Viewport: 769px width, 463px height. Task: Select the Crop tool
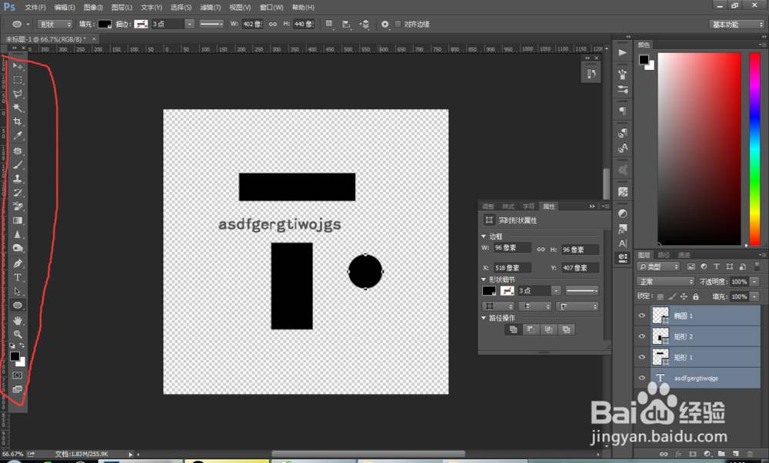pyautogui.click(x=18, y=121)
